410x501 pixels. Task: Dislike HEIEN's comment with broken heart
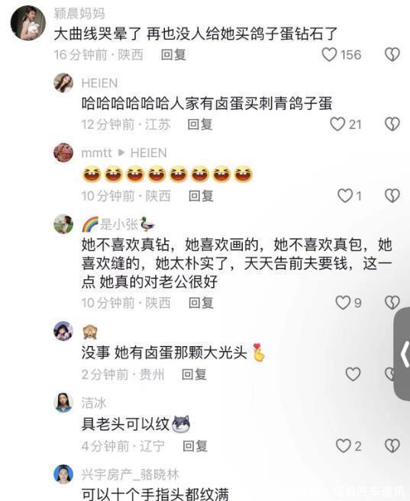392,124
